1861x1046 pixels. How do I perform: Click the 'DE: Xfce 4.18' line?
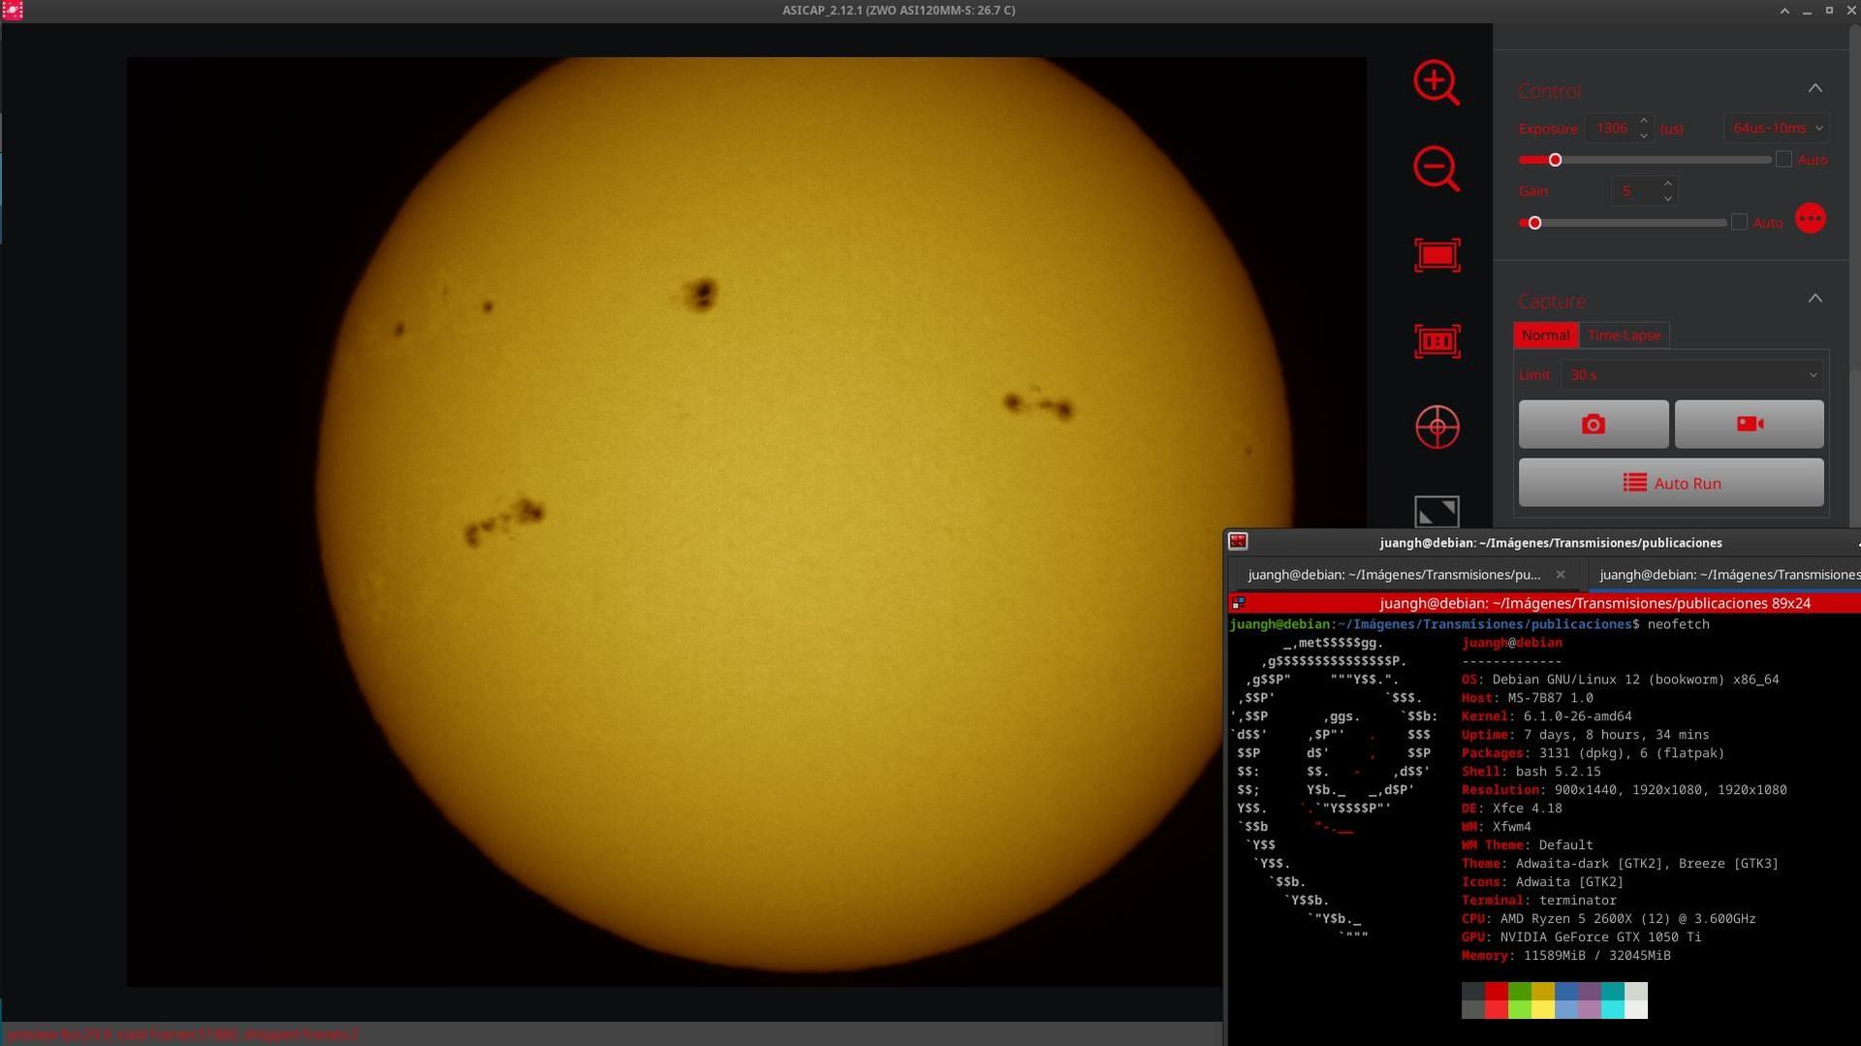click(1511, 808)
